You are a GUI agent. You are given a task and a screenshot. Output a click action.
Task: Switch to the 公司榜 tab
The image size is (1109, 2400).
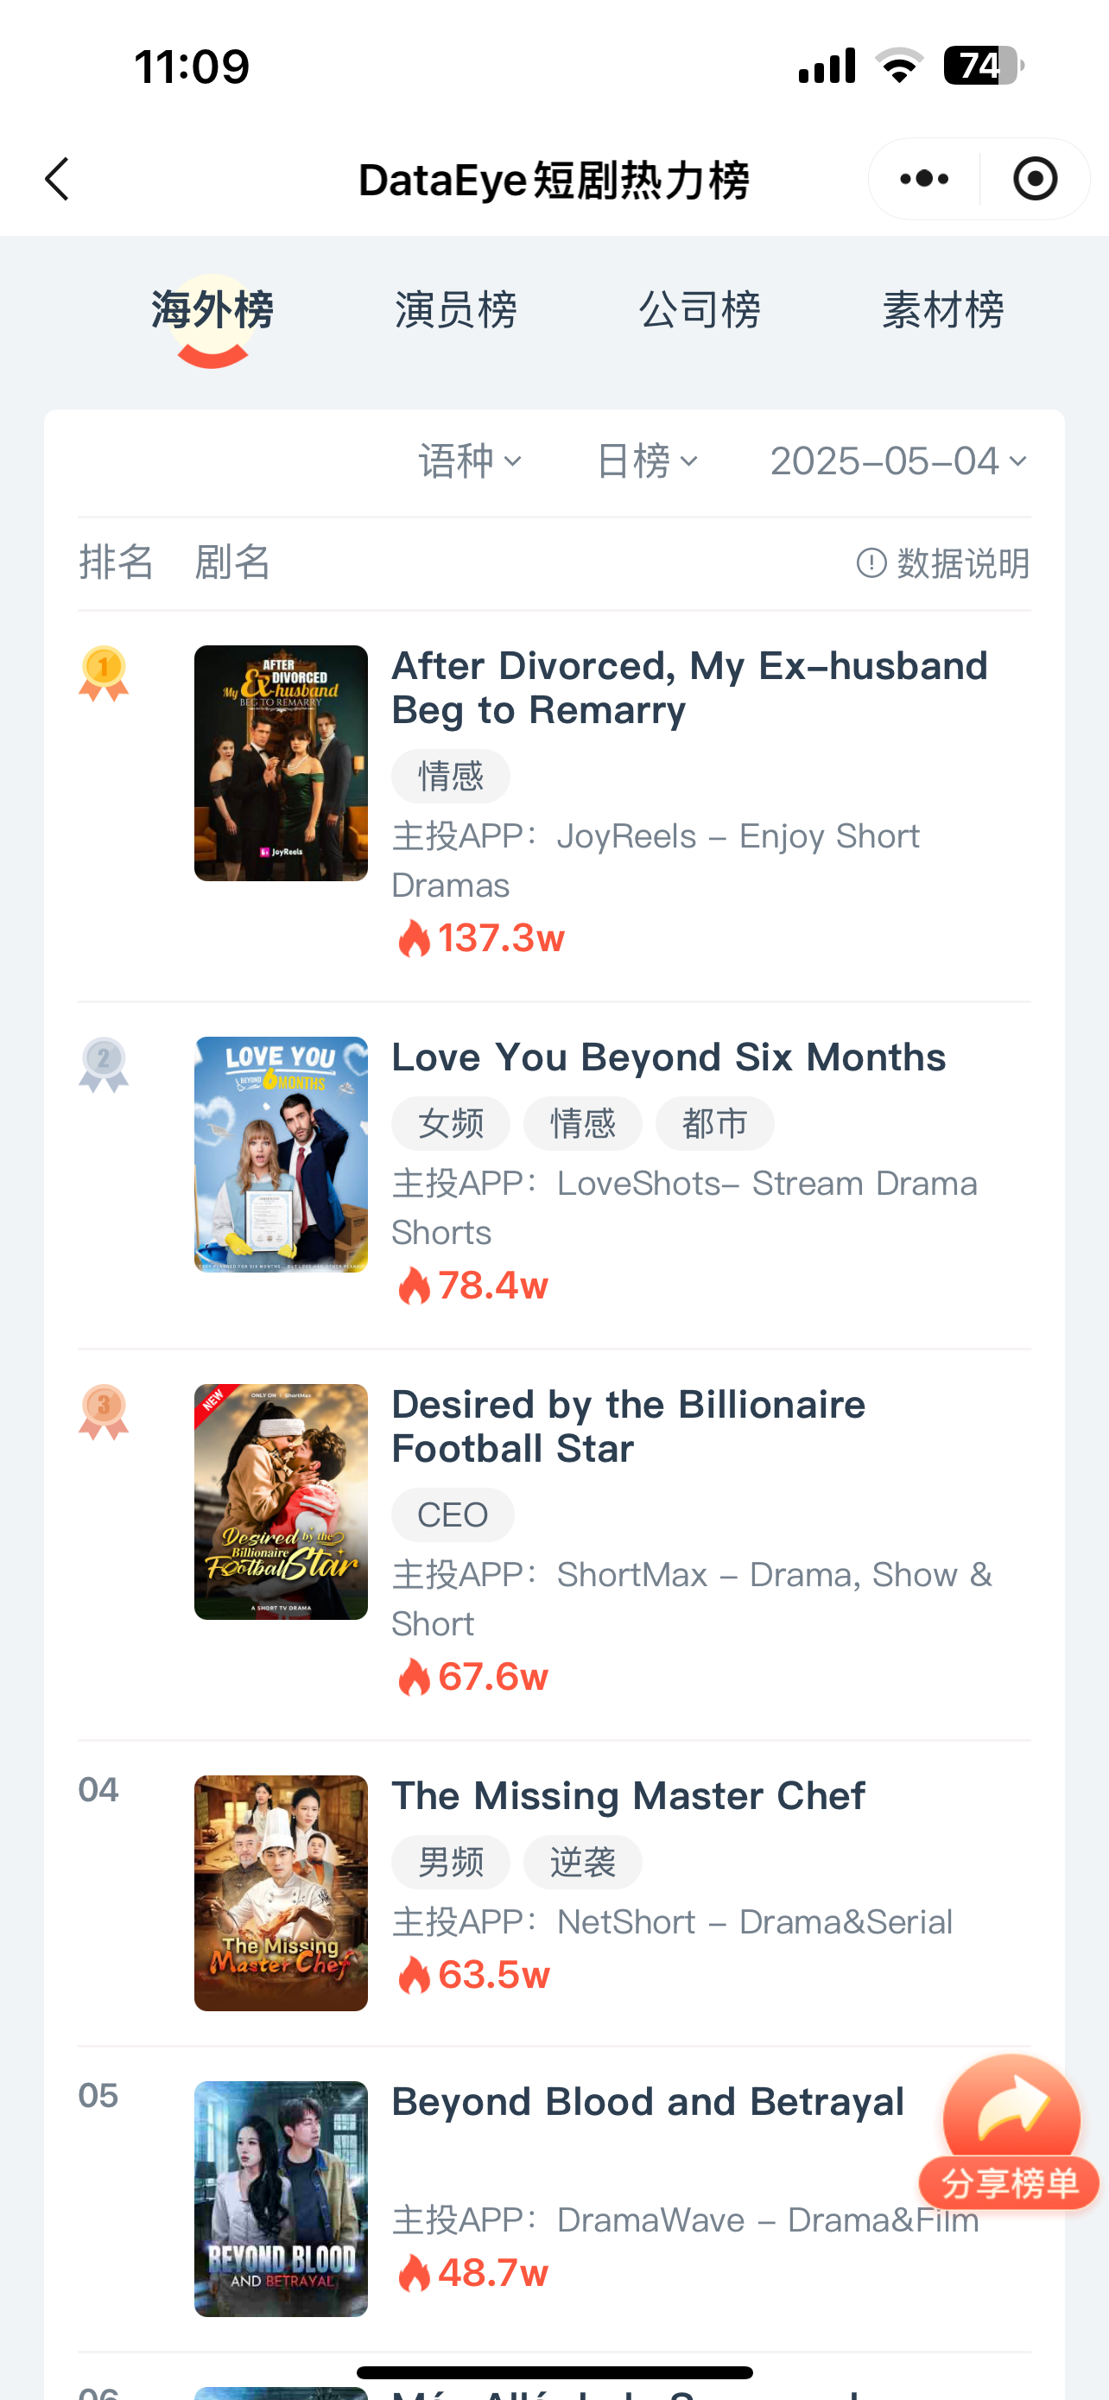[x=700, y=310]
